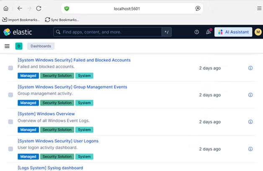Viewport: 263px width, 171px height.
Task: Open the Syslog dashboard link
Action: click(50, 168)
